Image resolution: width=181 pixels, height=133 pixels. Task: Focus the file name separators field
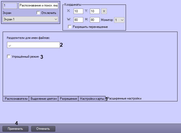33,45
